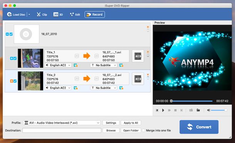Fast forward the preview
Image resolution: width=235 pixels, height=143 pixels.
(170, 110)
